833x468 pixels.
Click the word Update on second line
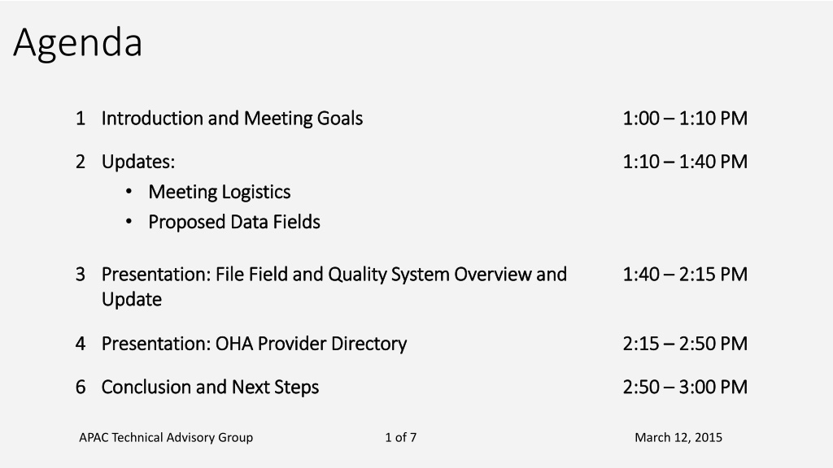point(132,300)
